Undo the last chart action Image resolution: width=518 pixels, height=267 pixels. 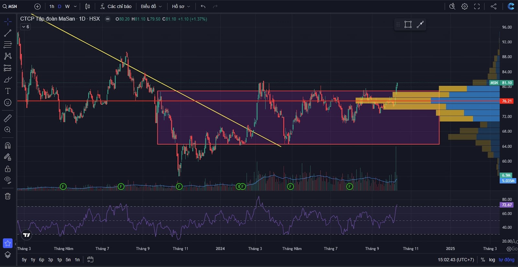(x=203, y=6)
